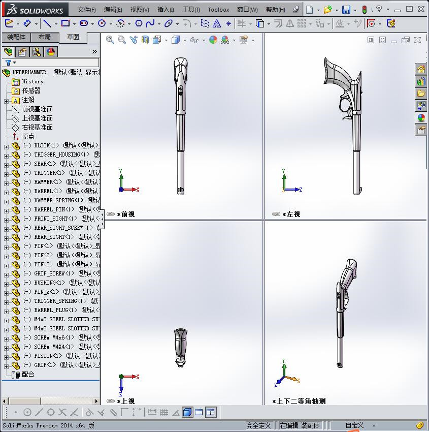Toggle the four-view viewport layout button
The image size is (429, 432).
click(x=211, y=412)
